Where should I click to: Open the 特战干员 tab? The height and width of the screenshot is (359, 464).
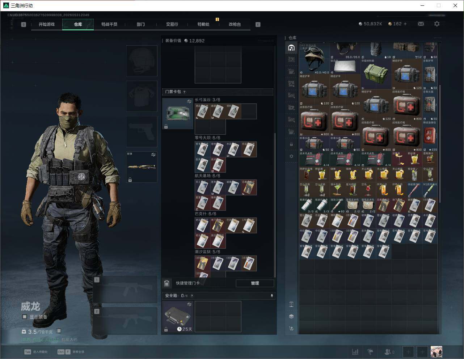click(x=109, y=24)
